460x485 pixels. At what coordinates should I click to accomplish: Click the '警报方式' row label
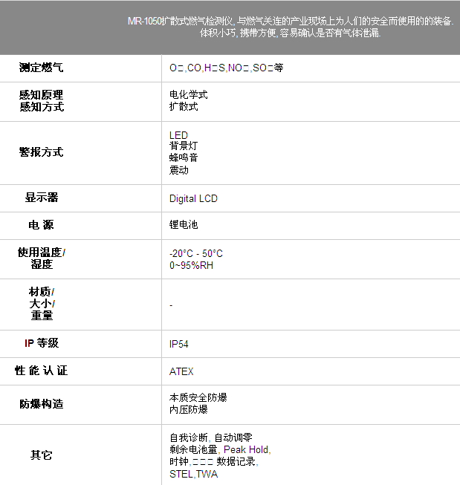tap(41, 152)
